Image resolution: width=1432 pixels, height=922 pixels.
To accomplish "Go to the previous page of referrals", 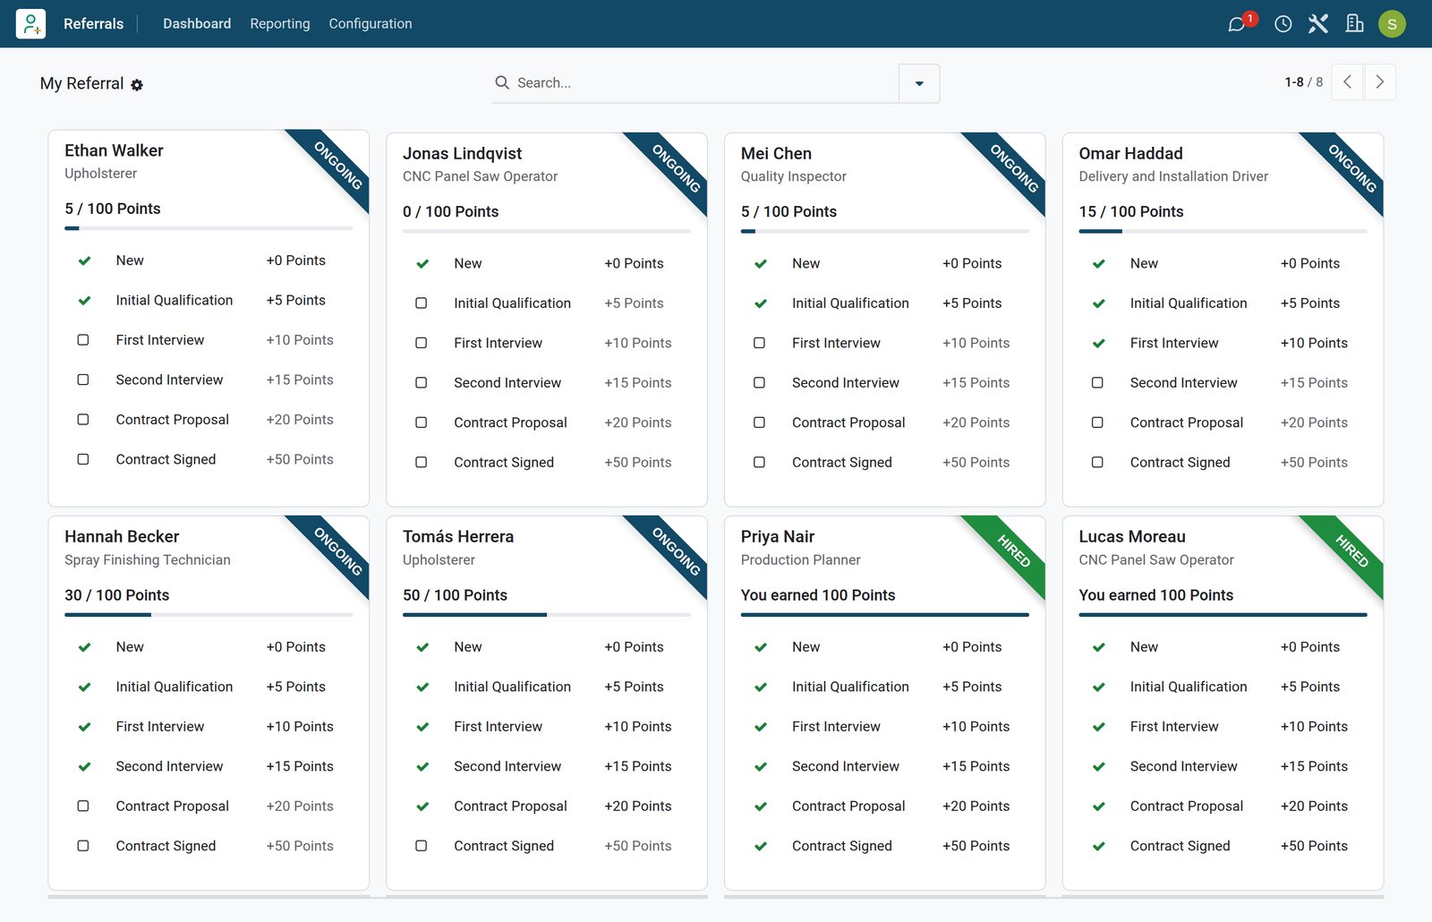I will [x=1348, y=82].
